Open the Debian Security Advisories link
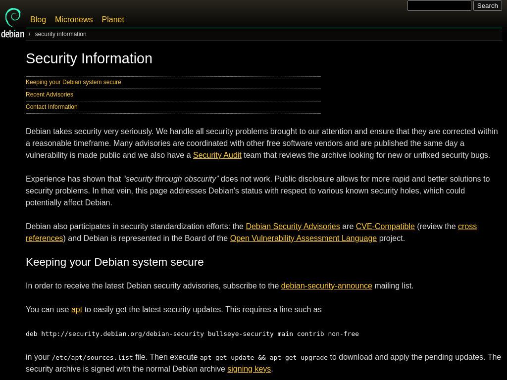 [293, 226]
